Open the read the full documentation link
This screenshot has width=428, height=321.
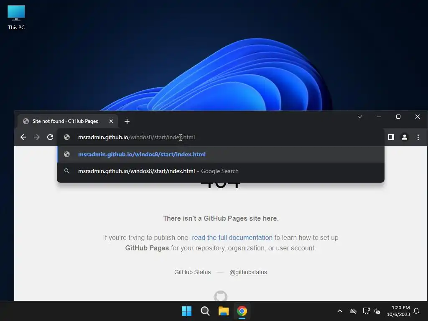point(232,237)
